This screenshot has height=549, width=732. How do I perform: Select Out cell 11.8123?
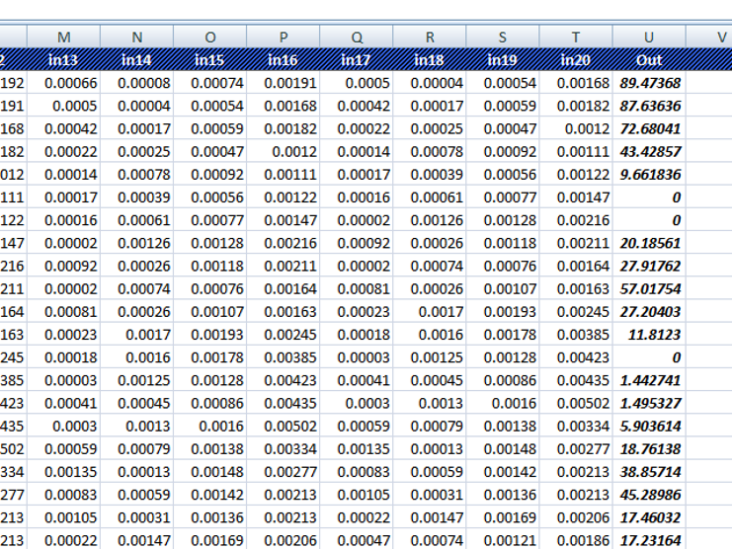[649, 334]
